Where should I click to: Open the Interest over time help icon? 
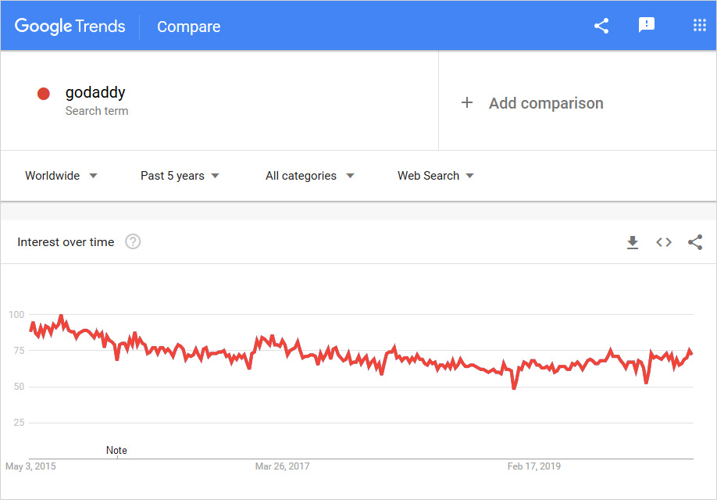[133, 242]
